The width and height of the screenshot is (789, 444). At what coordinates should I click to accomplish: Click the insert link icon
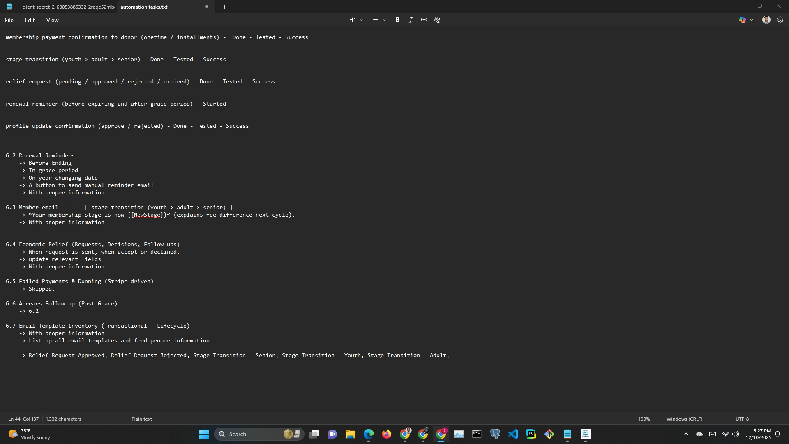[424, 20]
